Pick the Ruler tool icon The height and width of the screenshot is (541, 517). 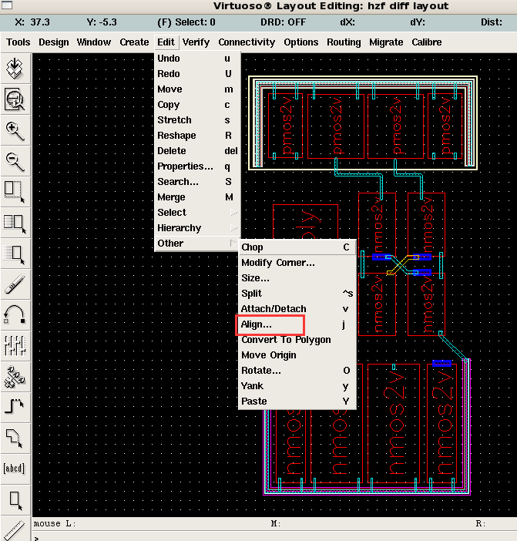click(15, 529)
